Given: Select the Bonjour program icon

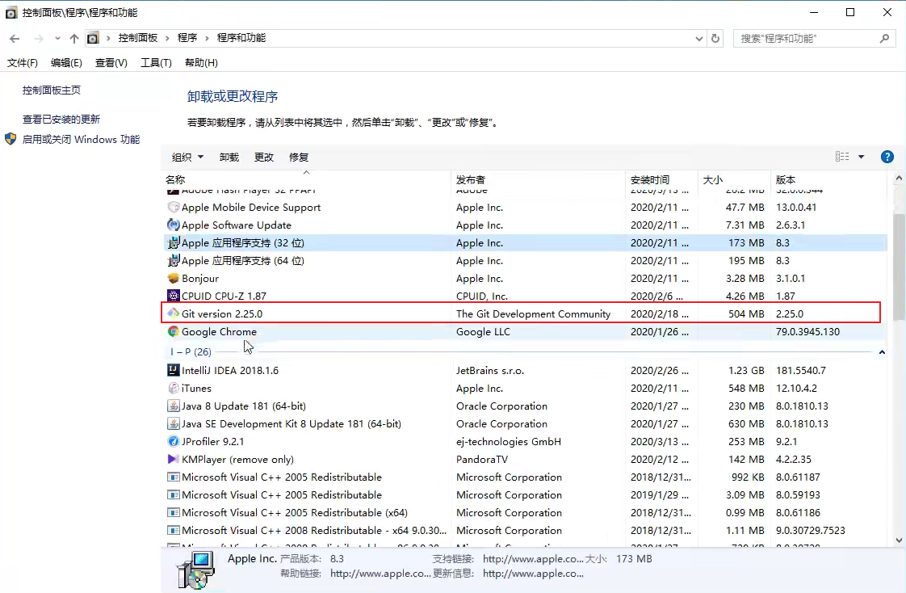Looking at the screenshot, I should coord(174,278).
